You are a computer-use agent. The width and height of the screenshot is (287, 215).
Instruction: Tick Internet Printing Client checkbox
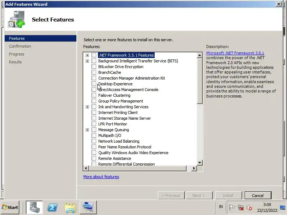coord(94,112)
